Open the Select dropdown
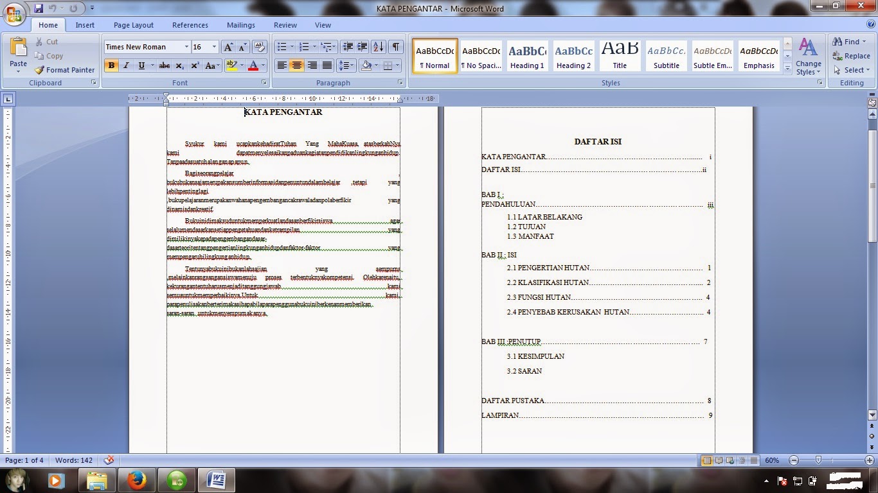This screenshot has height=493, width=878. 852,70
